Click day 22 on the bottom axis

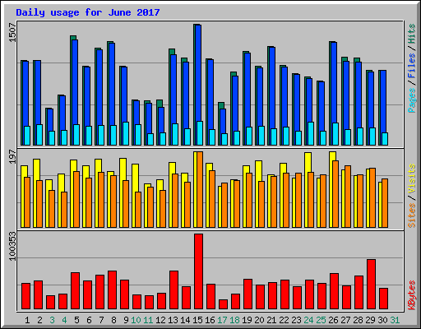click(x=284, y=320)
